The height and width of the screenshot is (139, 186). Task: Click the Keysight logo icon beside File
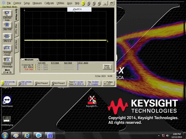coord(3,3)
